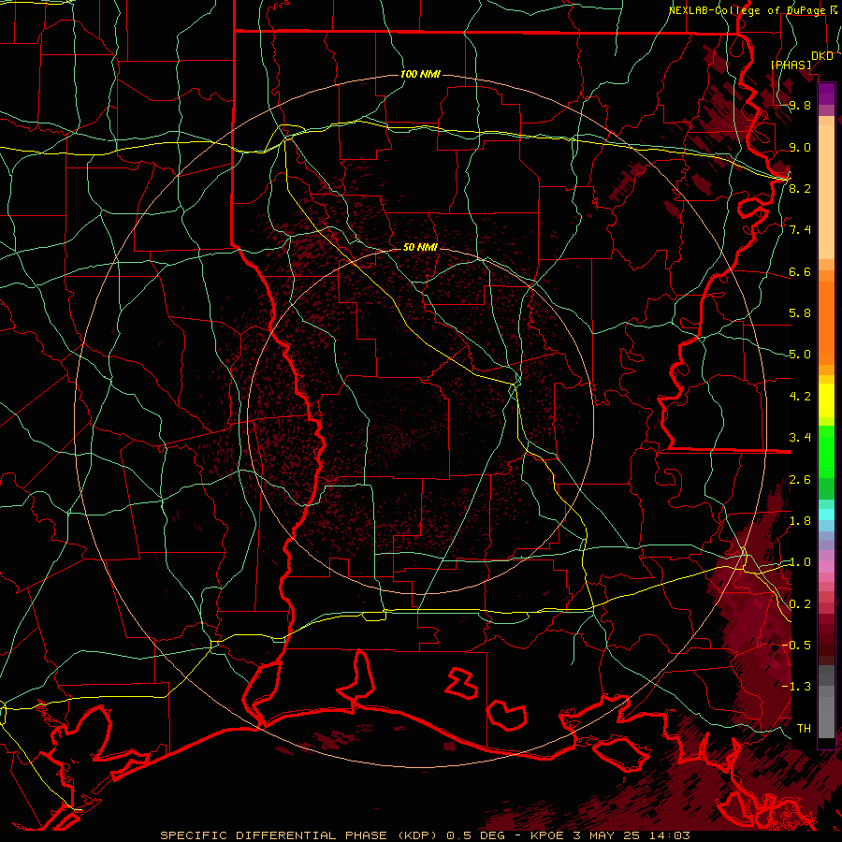The image size is (842, 842).
Task: Click the "SPECIFIC DIFFERENTIAL PHASE" caption text
Action: coord(273,835)
